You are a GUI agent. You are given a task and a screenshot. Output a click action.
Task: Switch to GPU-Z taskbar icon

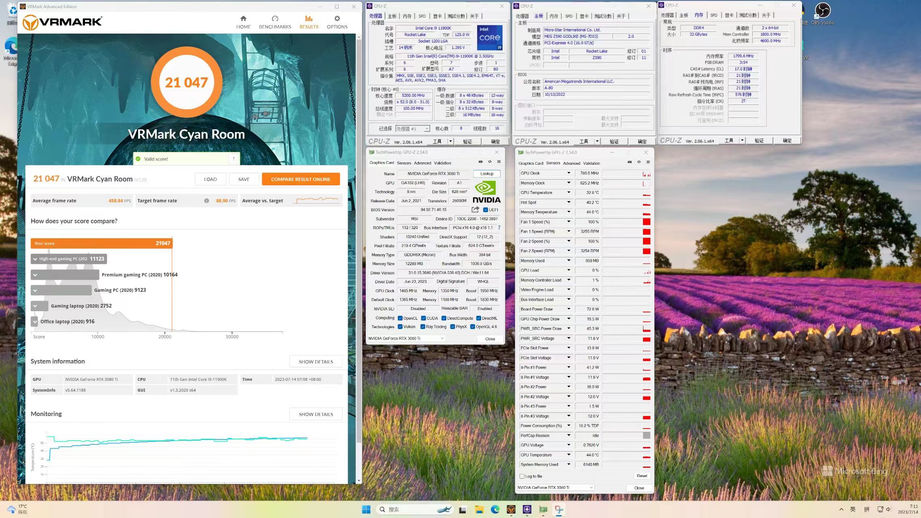543,510
